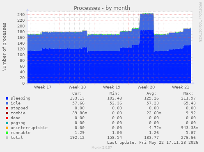Click the 200 y-axis tick label
Screen dimensions: 204x152
click(21, 26)
